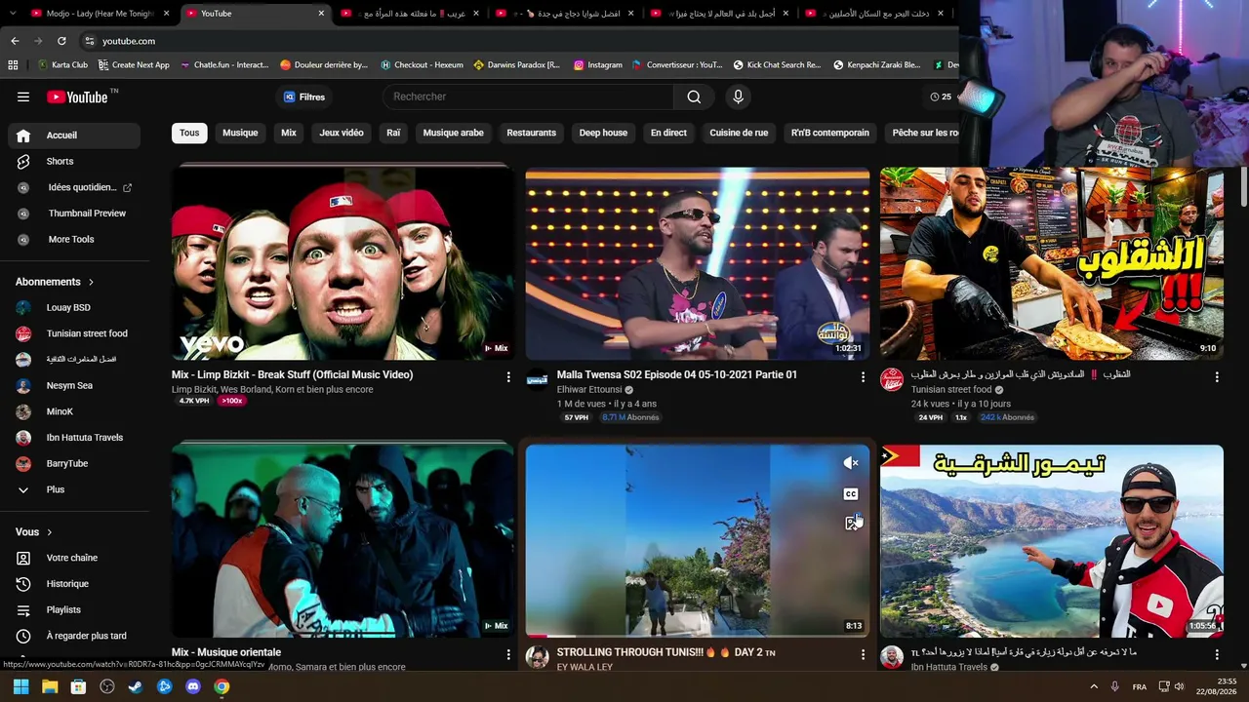1249x702 pixels.
Task: Click the Strolling Through Tunis preview progress bar
Action: point(698,637)
